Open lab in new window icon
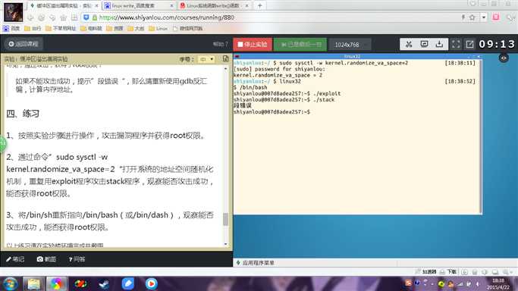 (x=469, y=44)
